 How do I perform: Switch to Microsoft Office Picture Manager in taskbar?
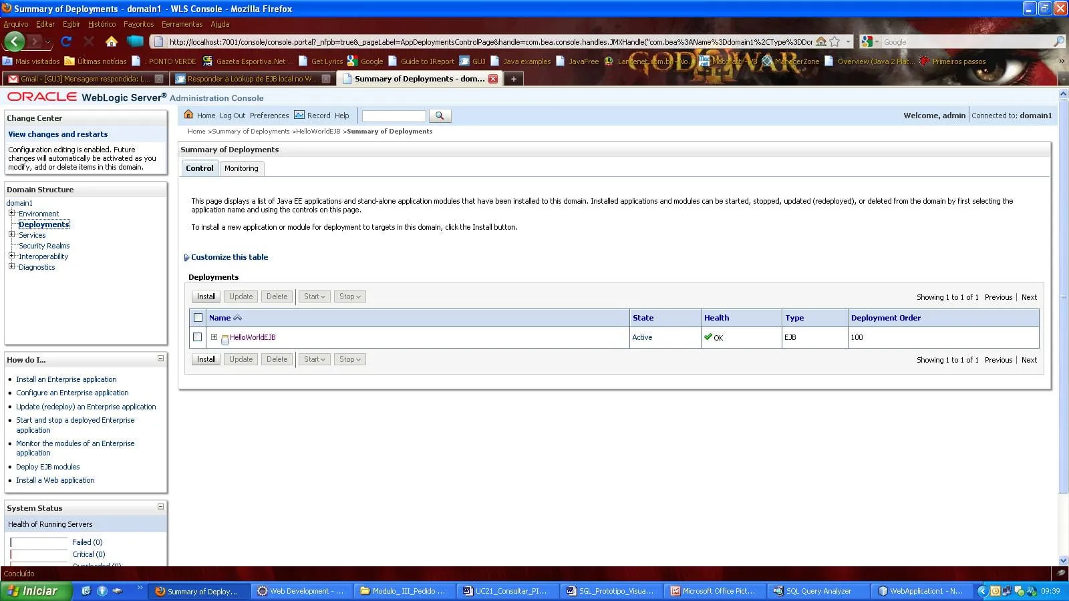click(x=714, y=591)
